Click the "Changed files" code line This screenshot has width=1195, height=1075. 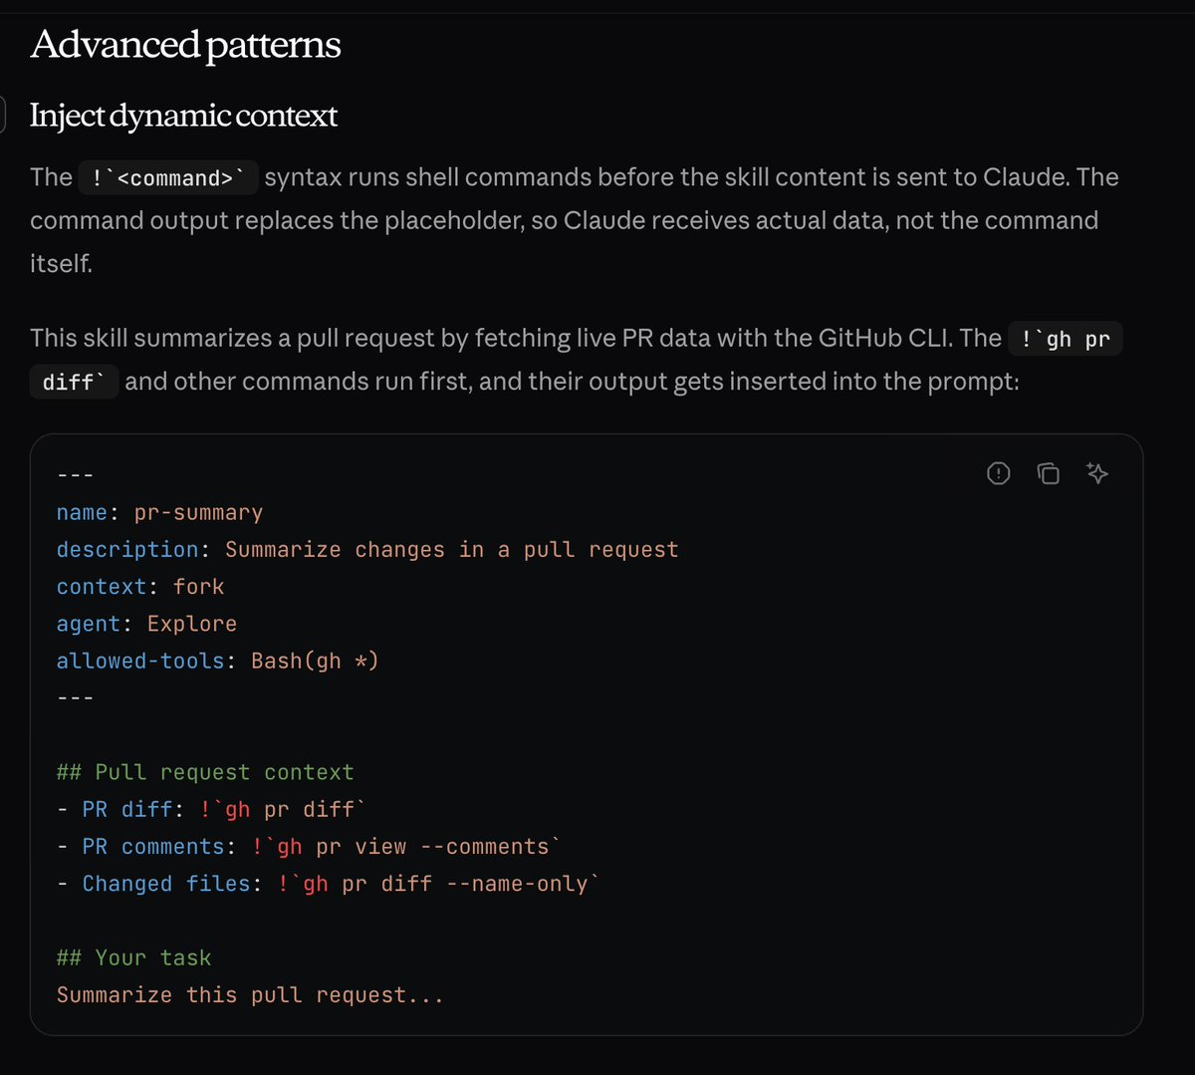[328, 884]
